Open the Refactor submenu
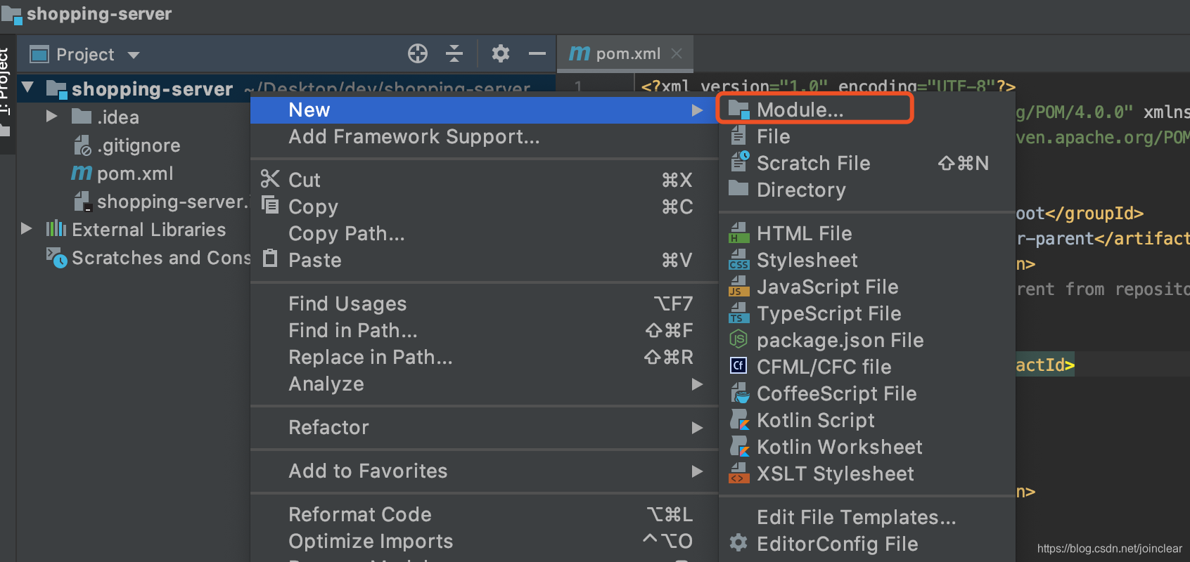Viewport: 1190px width, 562px height. (484, 427)
